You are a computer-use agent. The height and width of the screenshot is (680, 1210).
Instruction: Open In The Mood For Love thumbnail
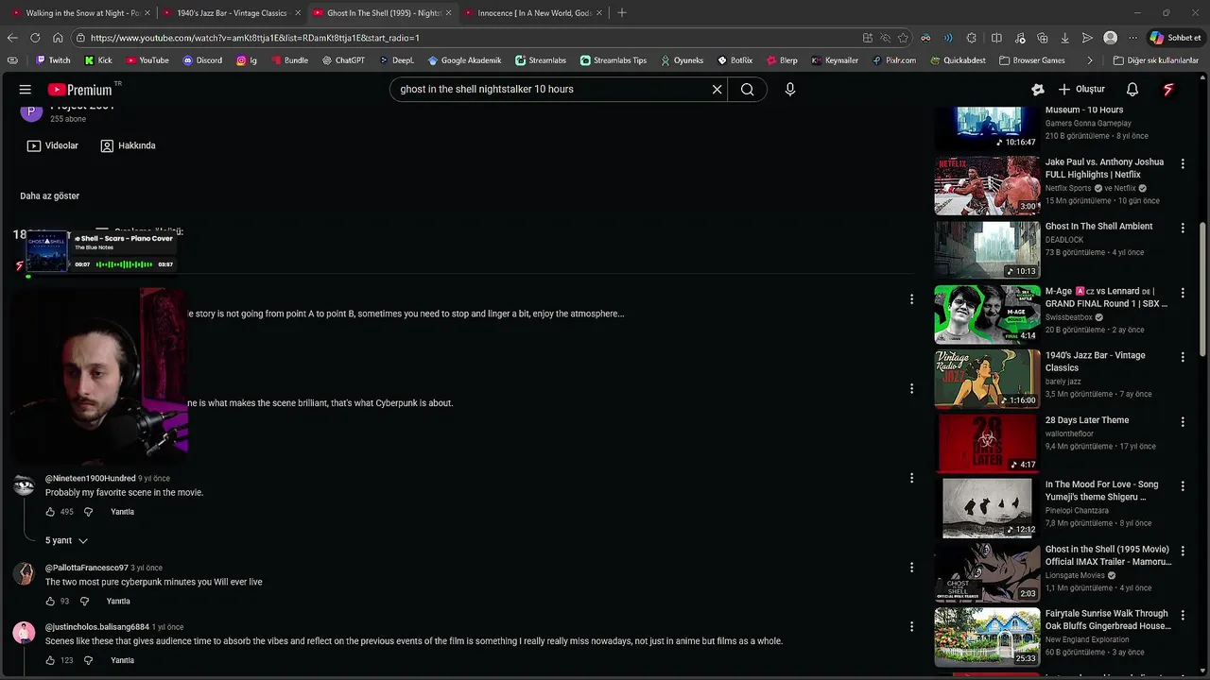tap(987, 508)
